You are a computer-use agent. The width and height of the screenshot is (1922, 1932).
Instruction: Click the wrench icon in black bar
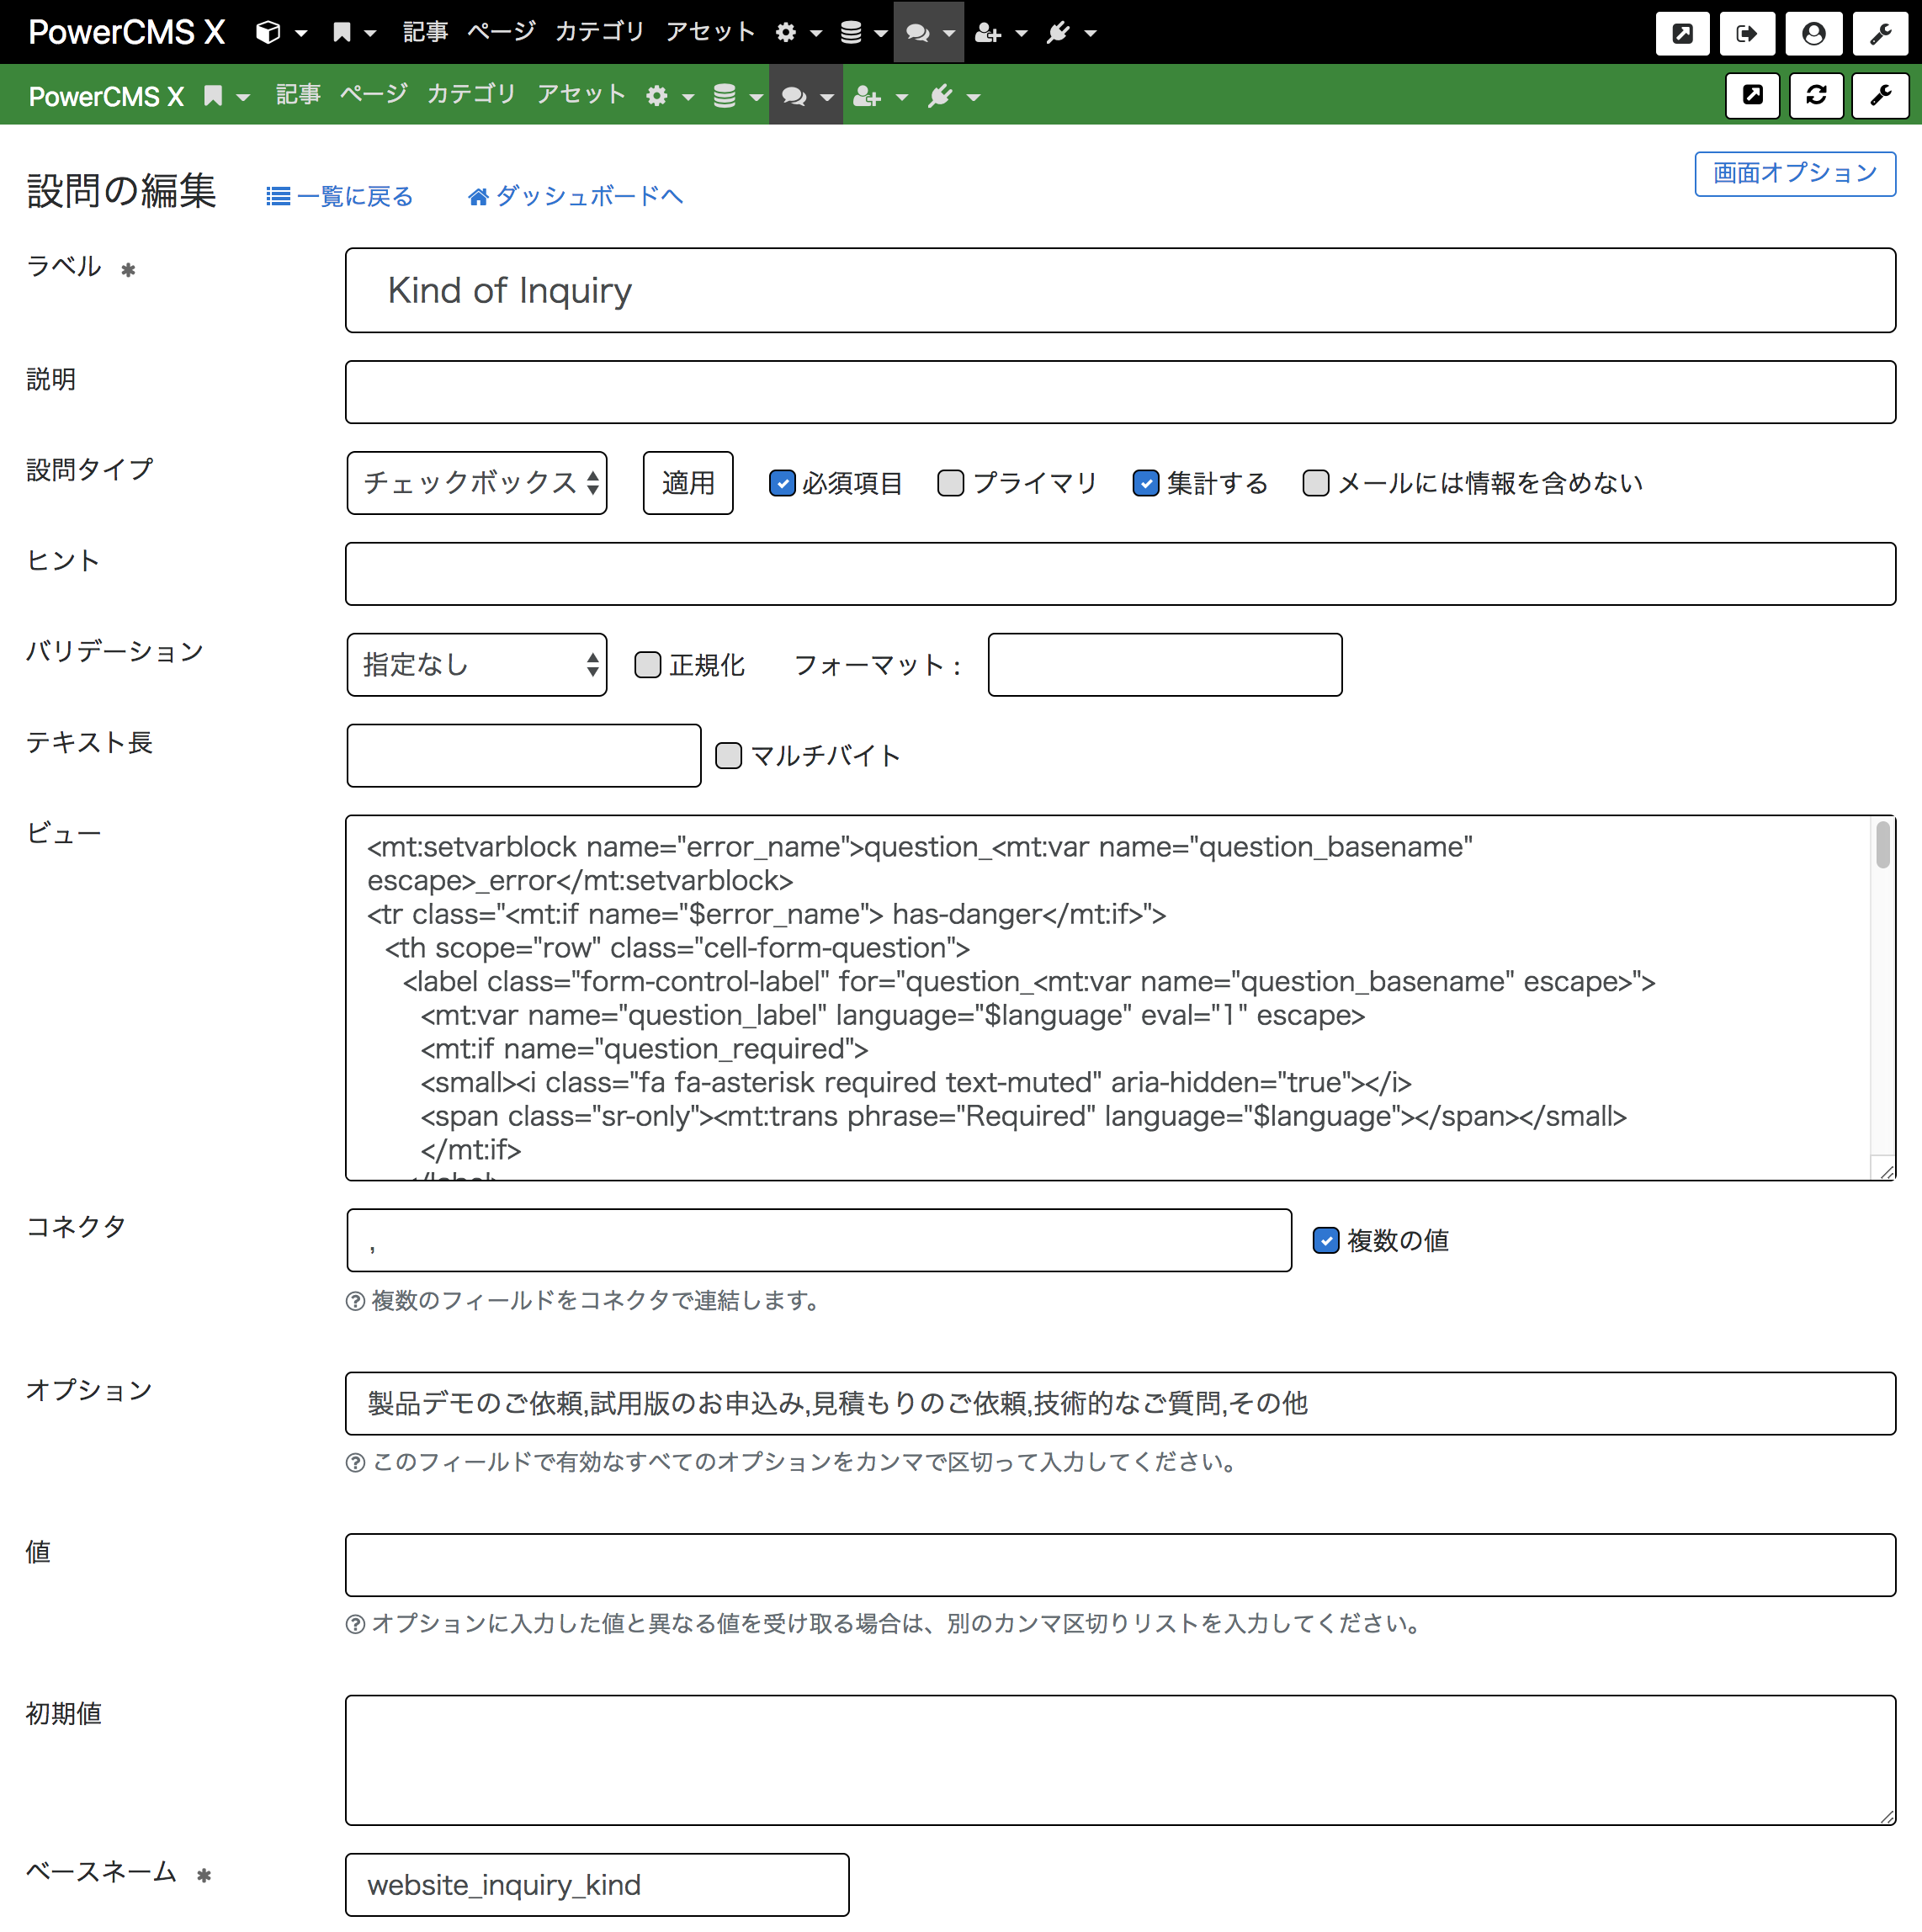point(1880,33)
